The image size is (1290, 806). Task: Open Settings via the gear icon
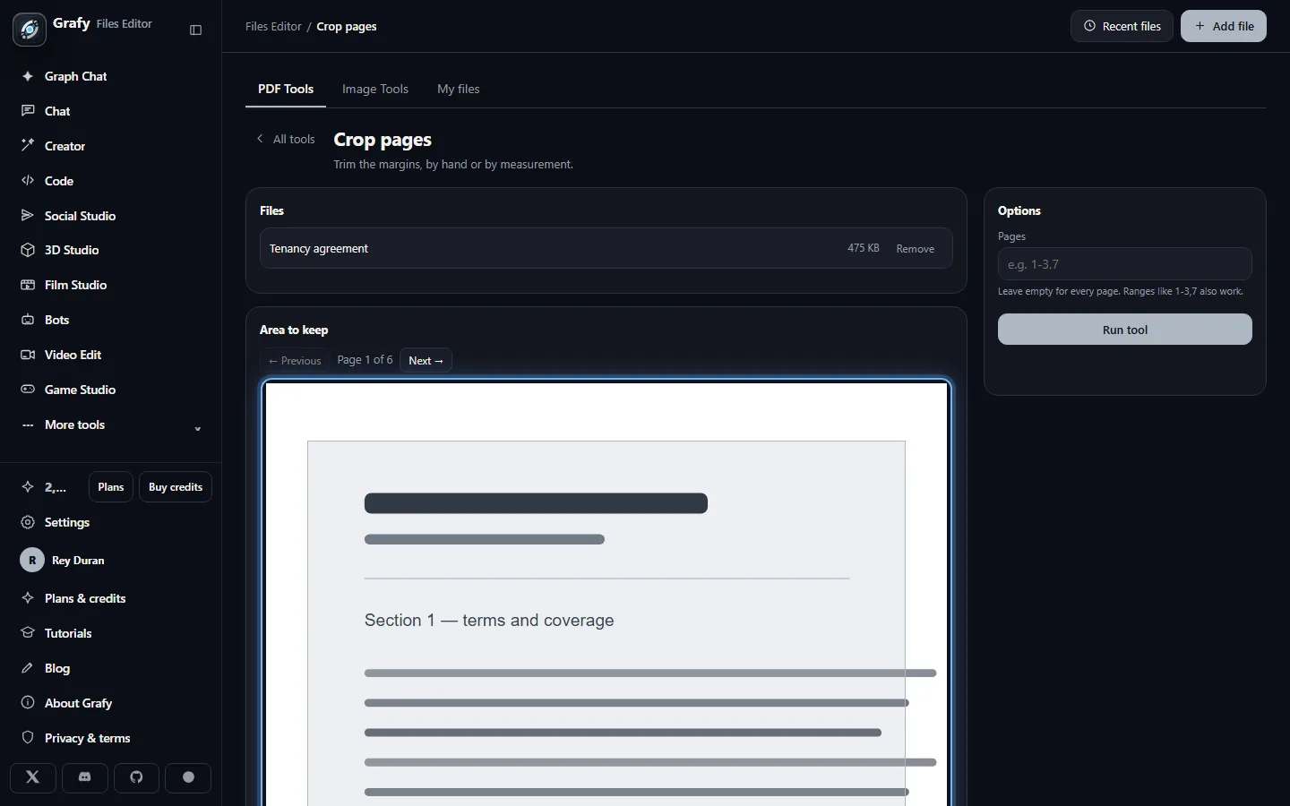[28, 522]
